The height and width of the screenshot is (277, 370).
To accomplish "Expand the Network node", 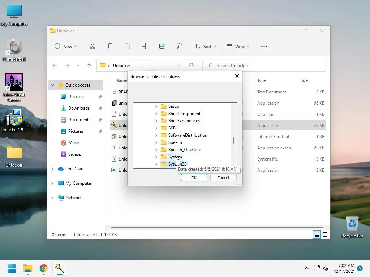I will [52, 198].
